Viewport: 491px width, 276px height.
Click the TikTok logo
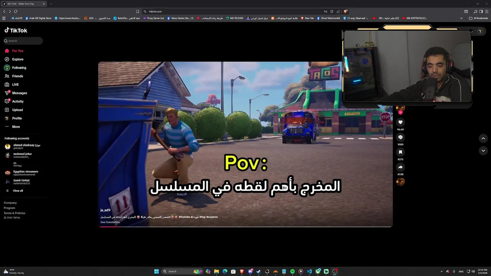point(16,30)
